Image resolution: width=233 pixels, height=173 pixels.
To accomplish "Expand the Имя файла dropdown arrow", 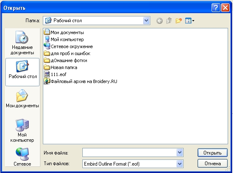I will click(x=179, y=152).
